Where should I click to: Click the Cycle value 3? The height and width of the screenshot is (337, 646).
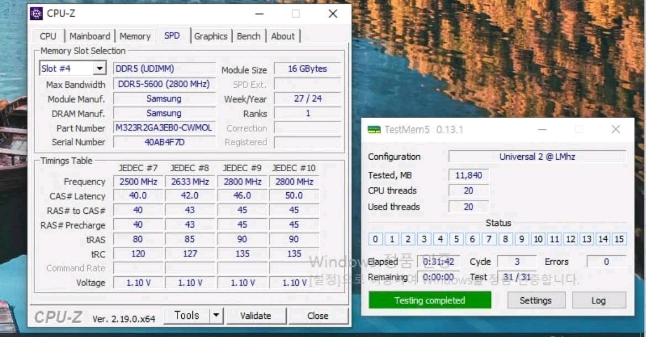pos(517,262)
